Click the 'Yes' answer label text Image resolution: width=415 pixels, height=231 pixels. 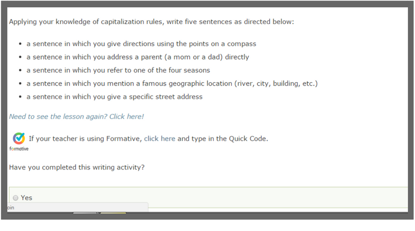tap(27, 198)
